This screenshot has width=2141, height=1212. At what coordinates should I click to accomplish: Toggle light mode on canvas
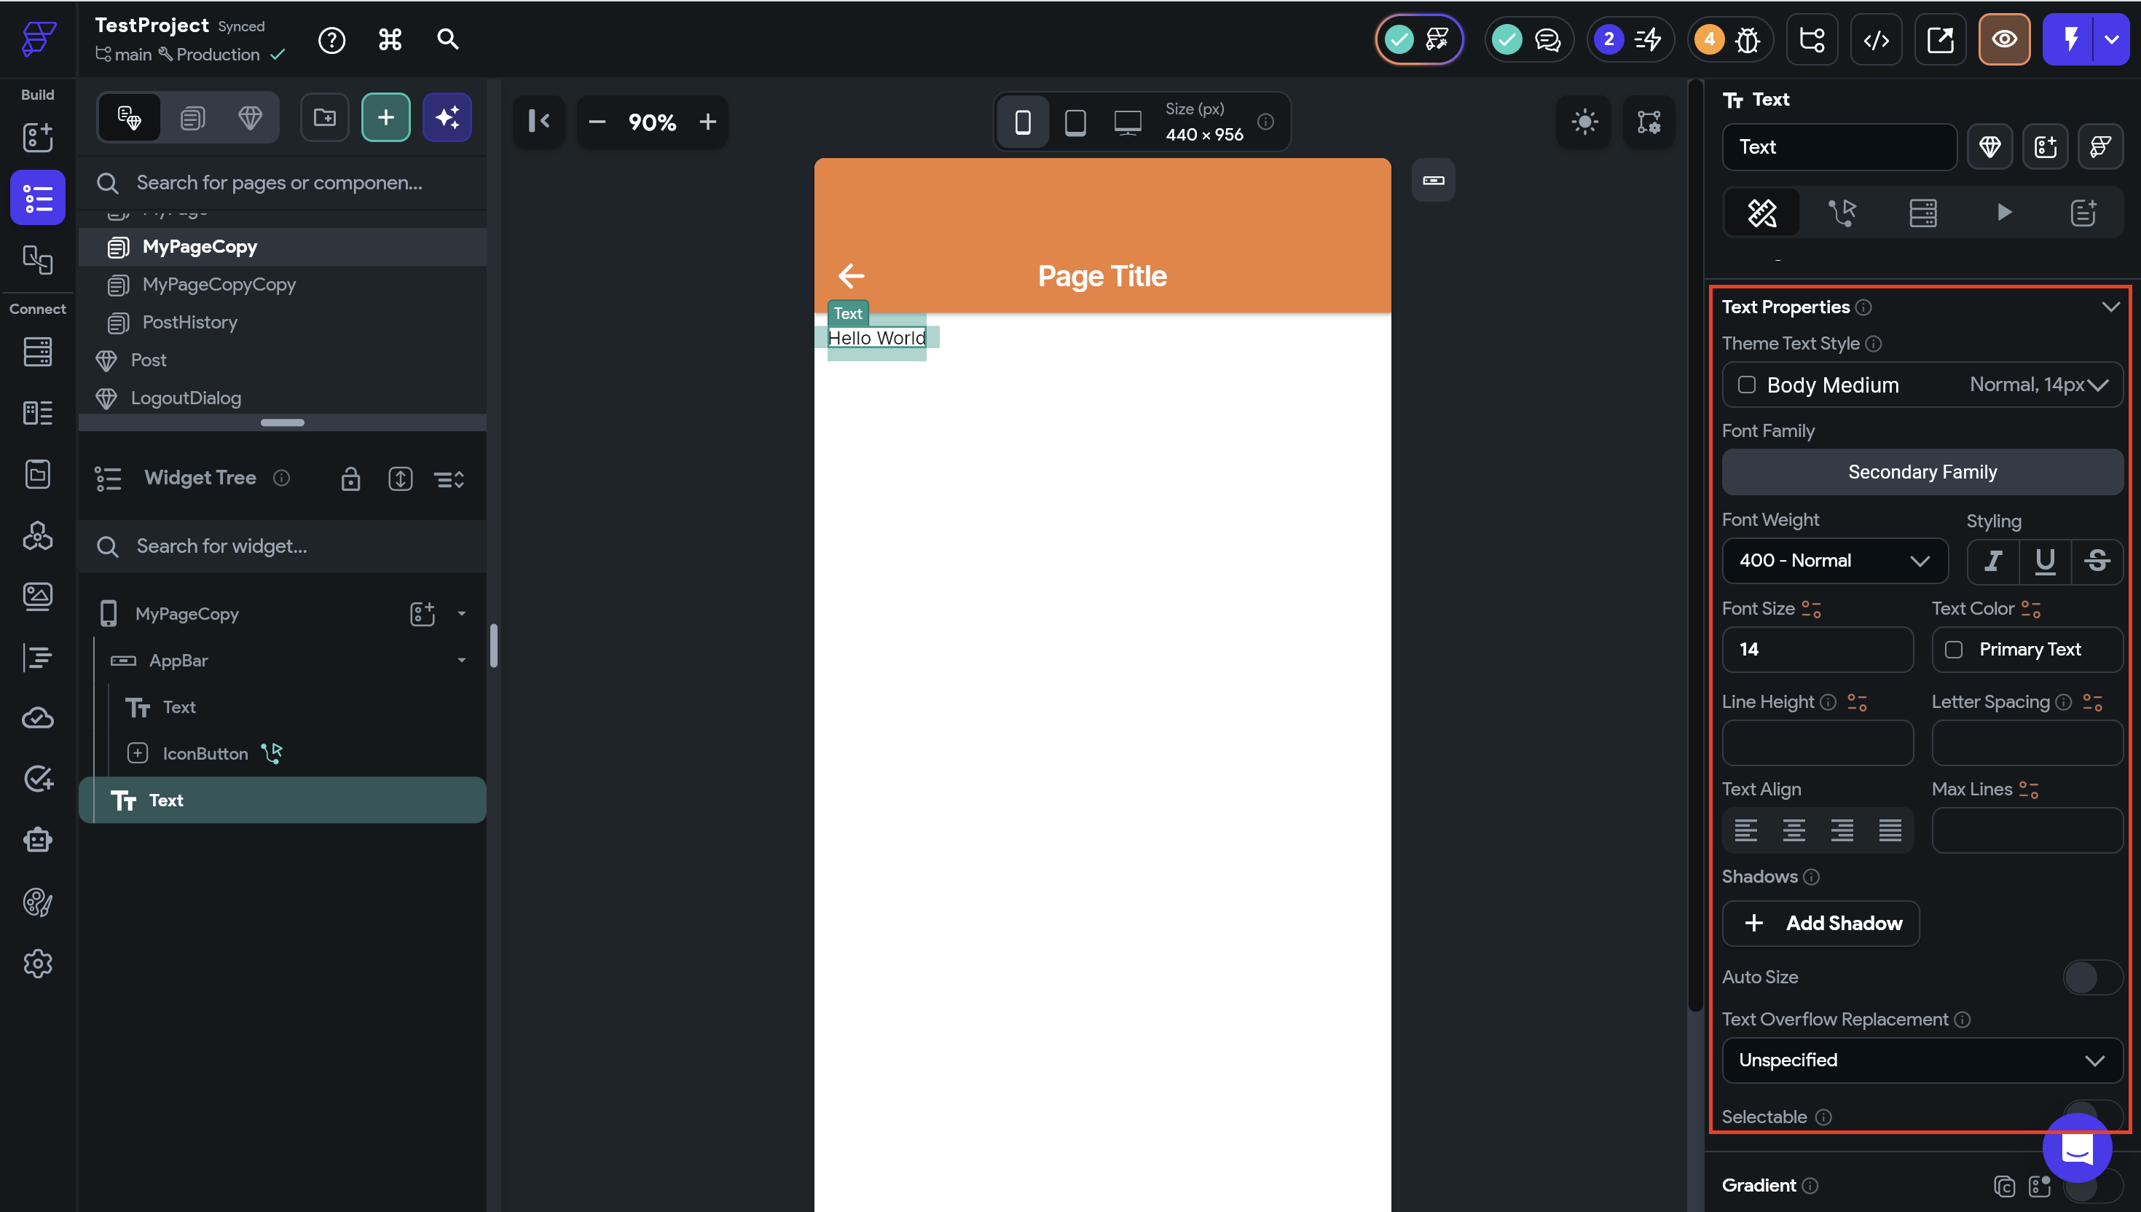click(1584, 122)
